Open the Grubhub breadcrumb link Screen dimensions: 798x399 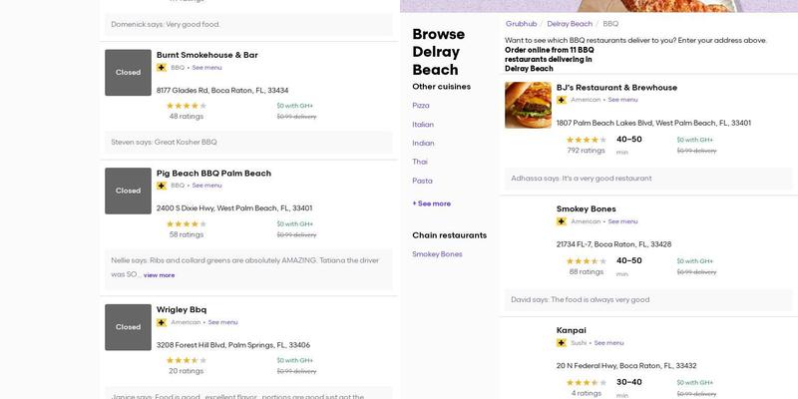521,23
